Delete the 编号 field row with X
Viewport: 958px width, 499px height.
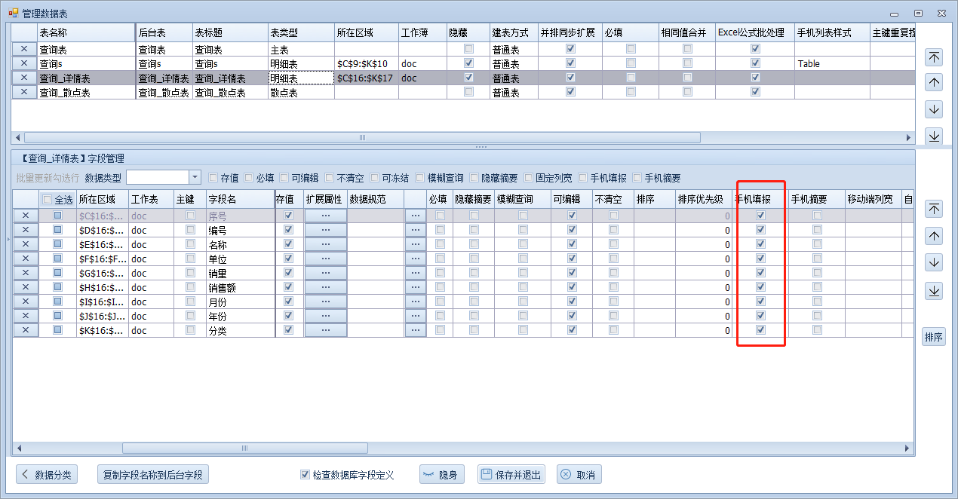point(25,230)
